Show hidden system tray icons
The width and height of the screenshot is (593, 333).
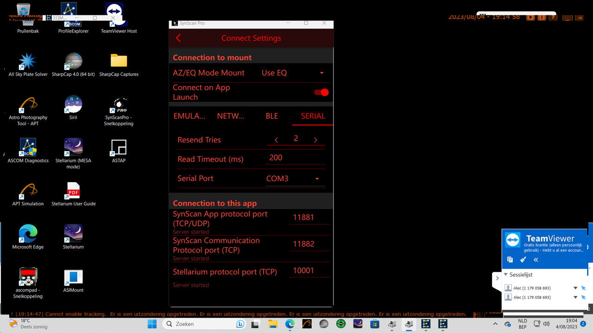pyautogui.click(x=495, y=324)
